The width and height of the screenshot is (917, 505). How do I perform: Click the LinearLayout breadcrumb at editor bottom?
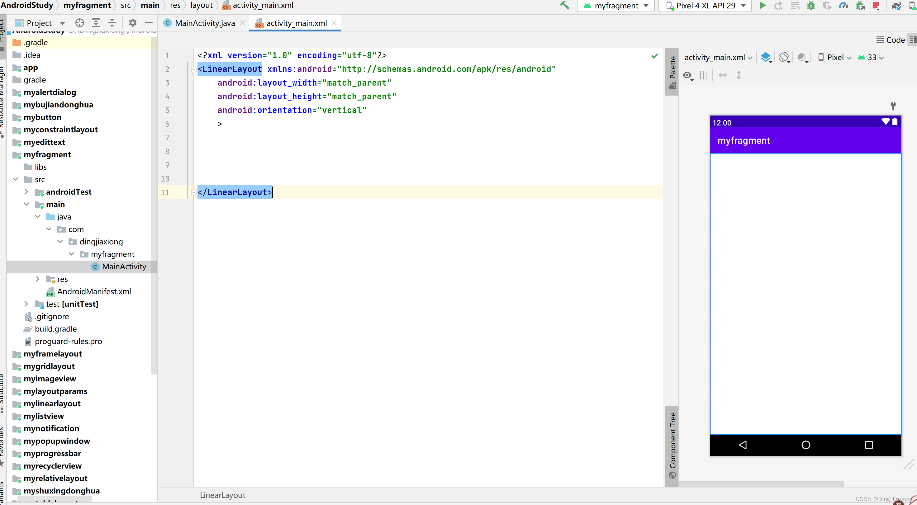[222, 495]
